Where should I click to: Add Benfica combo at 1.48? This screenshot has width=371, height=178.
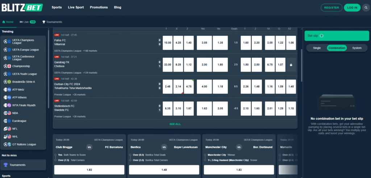click(x=164, y=170)
